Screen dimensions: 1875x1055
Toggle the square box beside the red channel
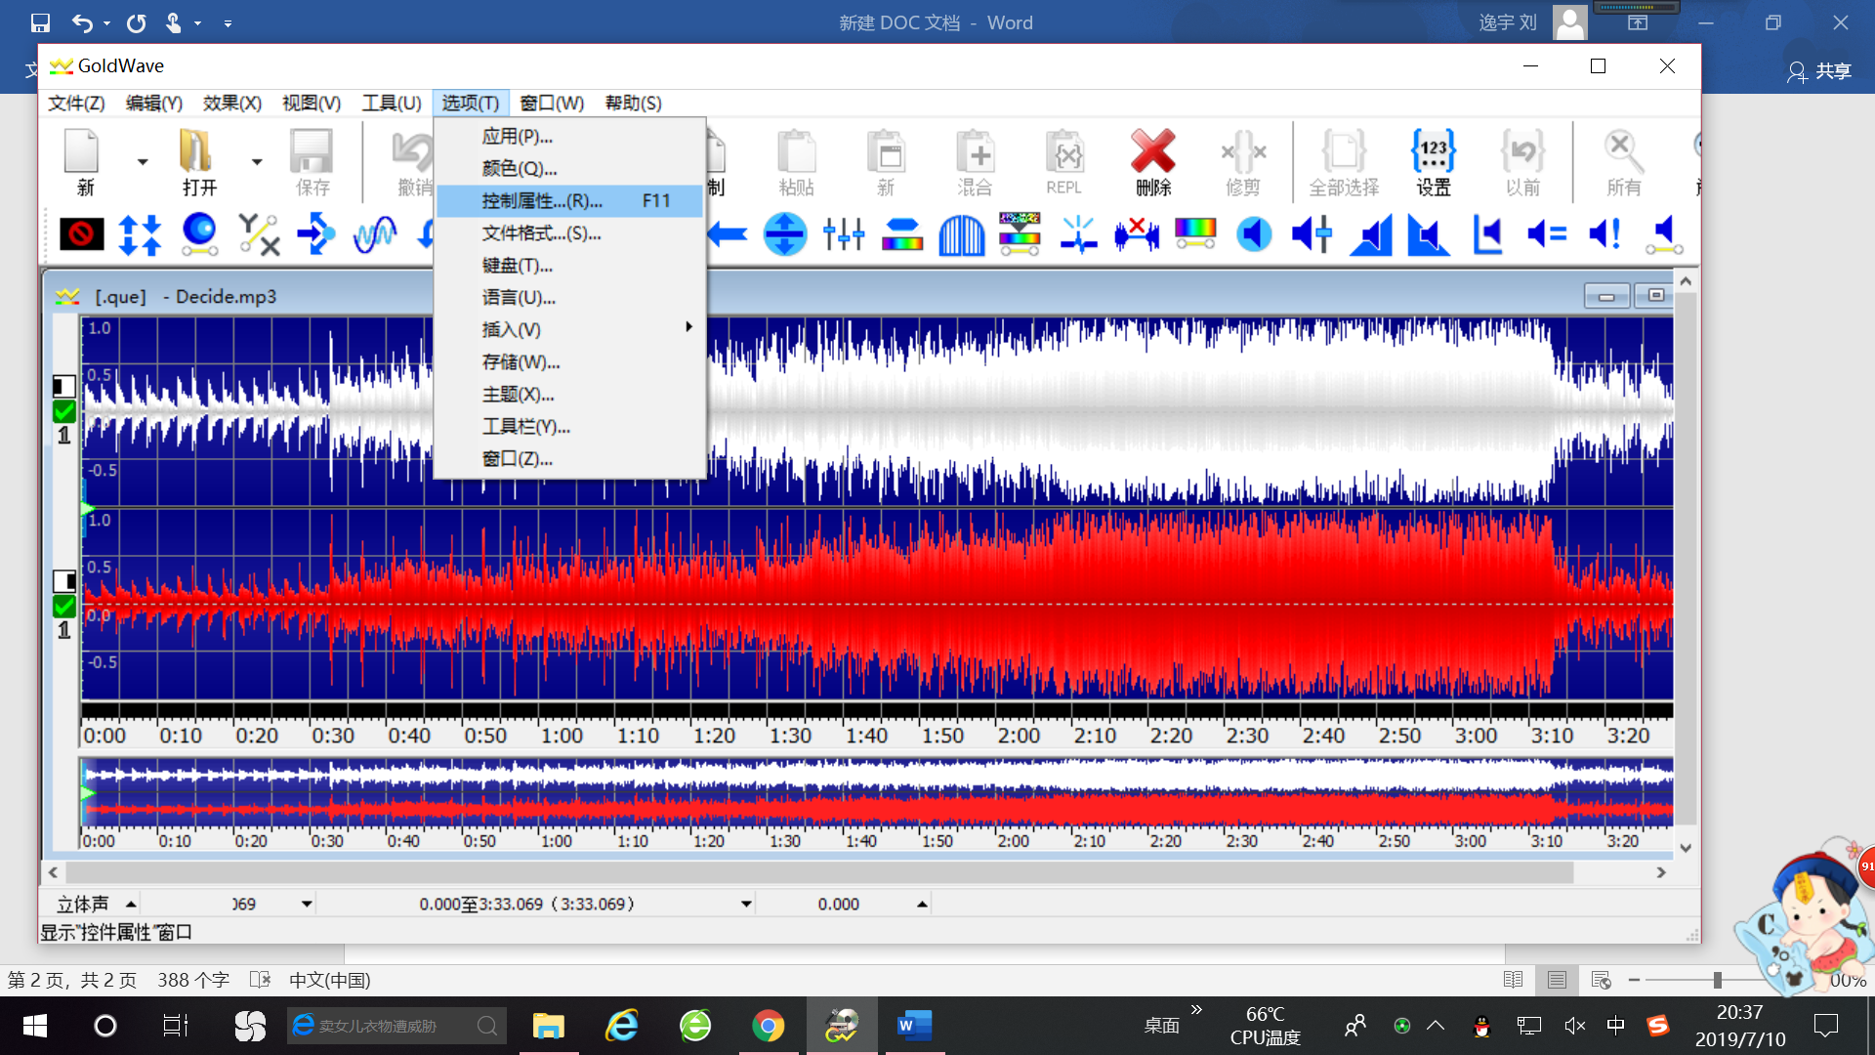[64, 582]
